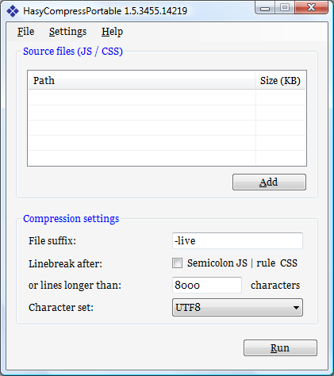Viewport: 334px width, 376px height.
Task: Sort list by Path column header
Action: point(141,80)
